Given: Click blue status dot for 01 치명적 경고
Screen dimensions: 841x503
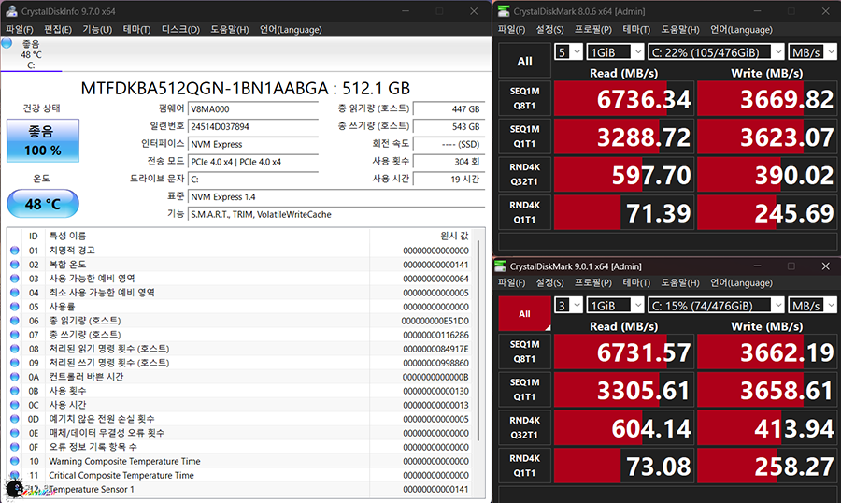Looking at the screenshot, I should (14, 251).
